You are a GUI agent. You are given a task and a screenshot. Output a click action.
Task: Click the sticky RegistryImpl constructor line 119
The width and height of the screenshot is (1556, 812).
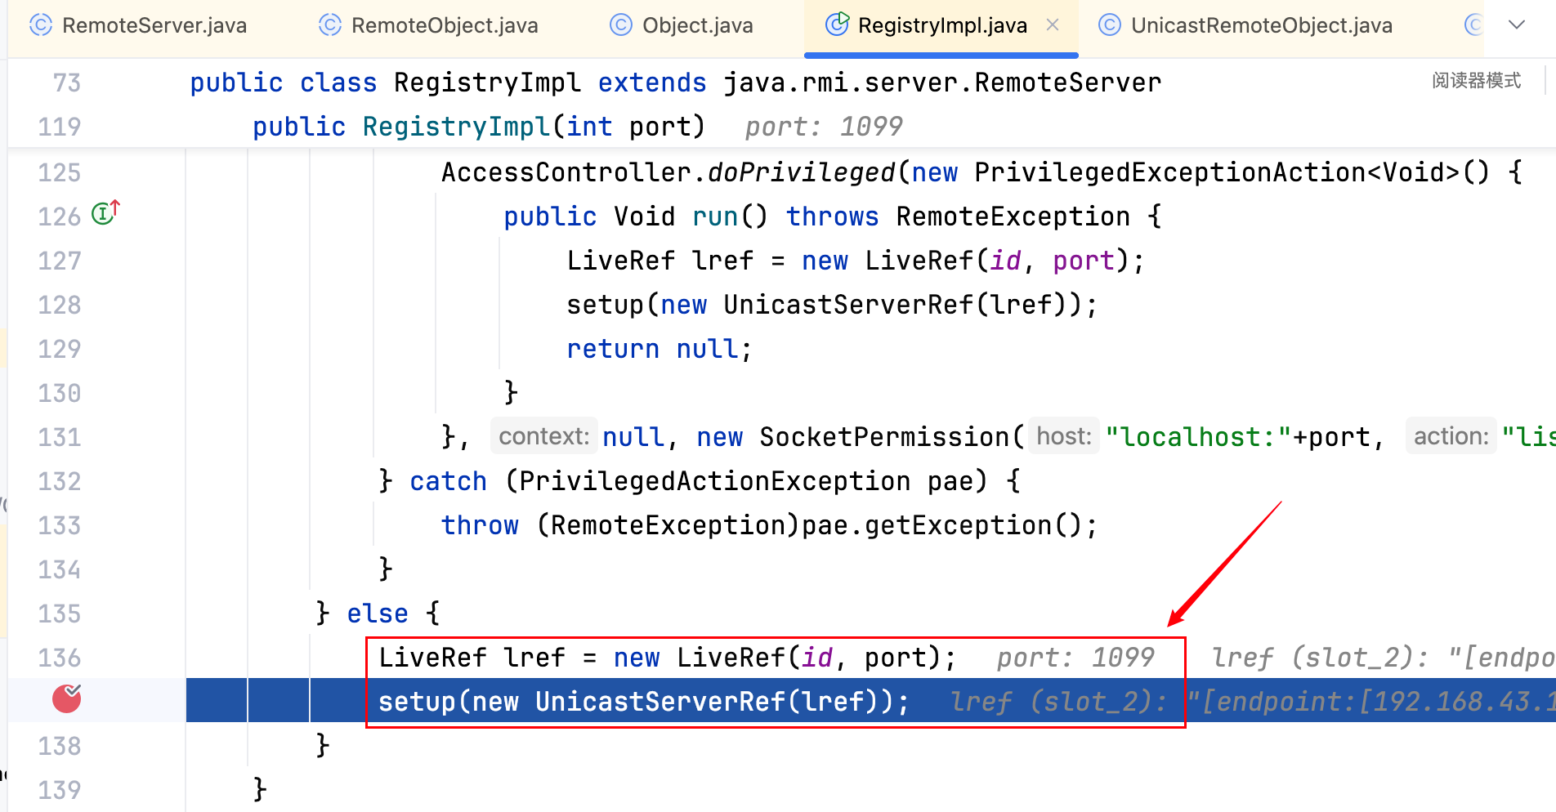(x=478, y=127)
